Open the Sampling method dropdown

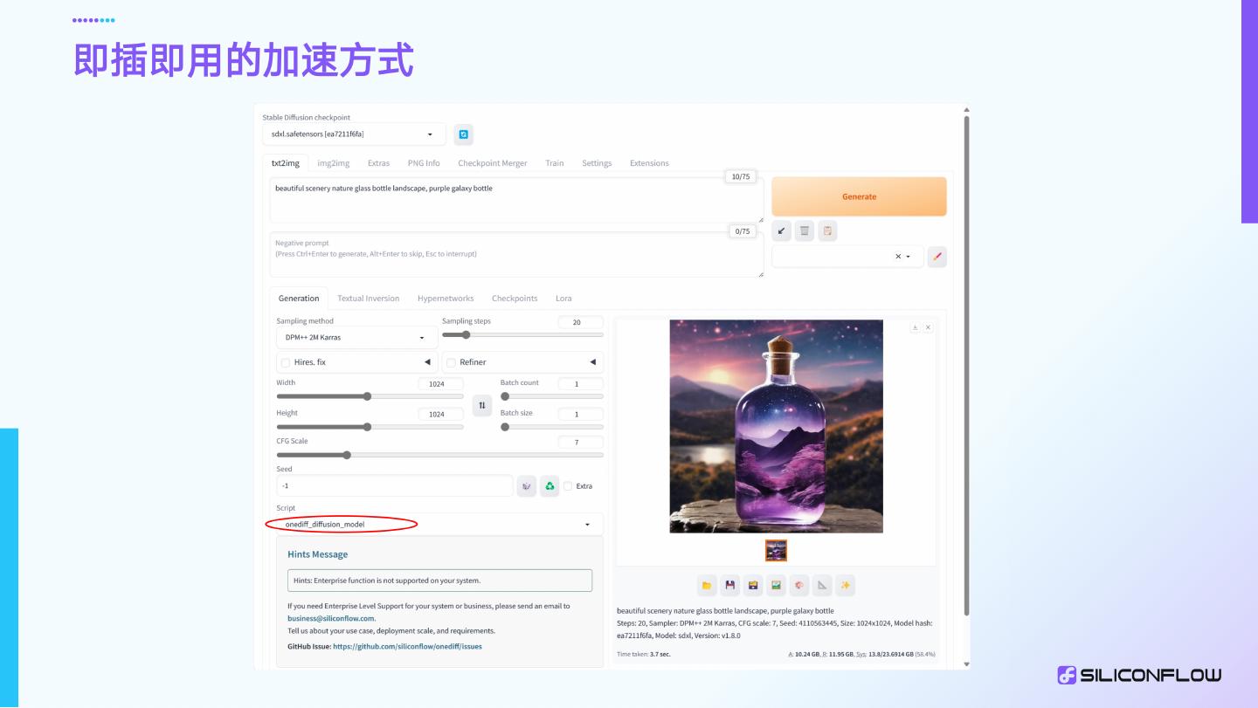[357, 338]
